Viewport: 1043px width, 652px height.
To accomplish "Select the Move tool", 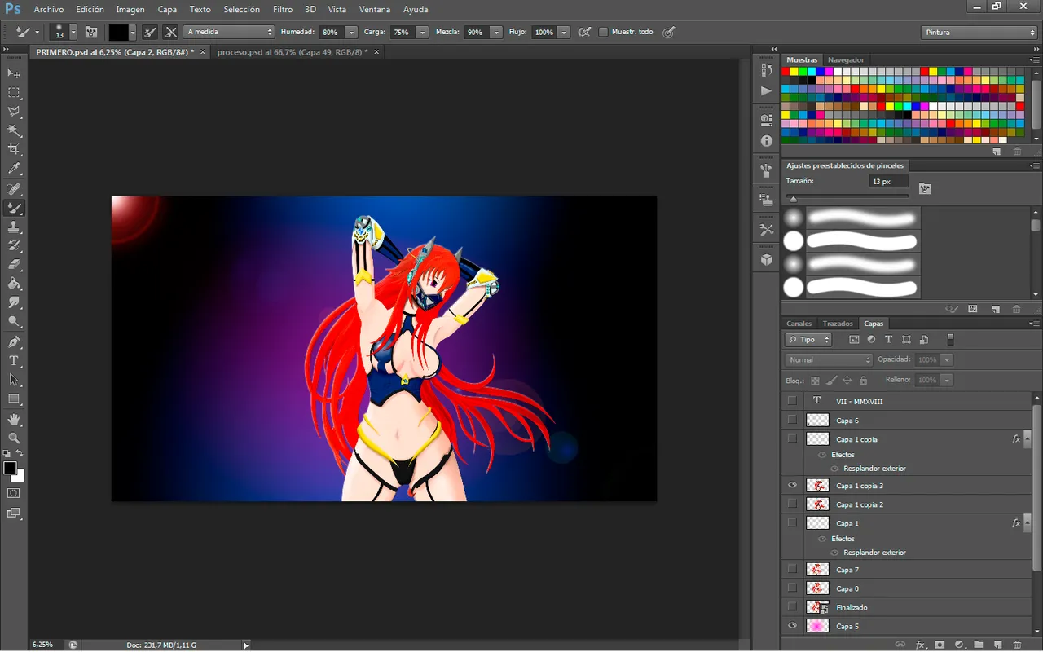I will (14, 73).
